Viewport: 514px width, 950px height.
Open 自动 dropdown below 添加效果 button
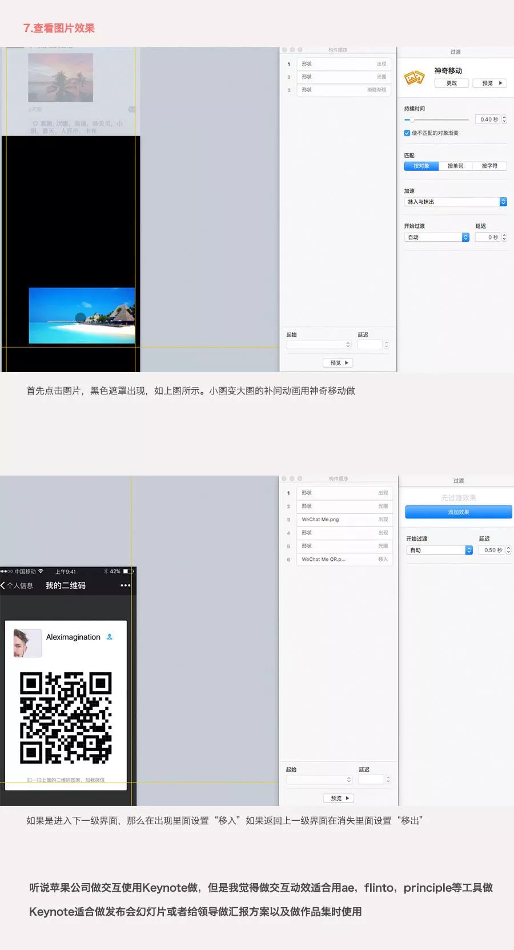pyautogui.click(x=439, y=550)
